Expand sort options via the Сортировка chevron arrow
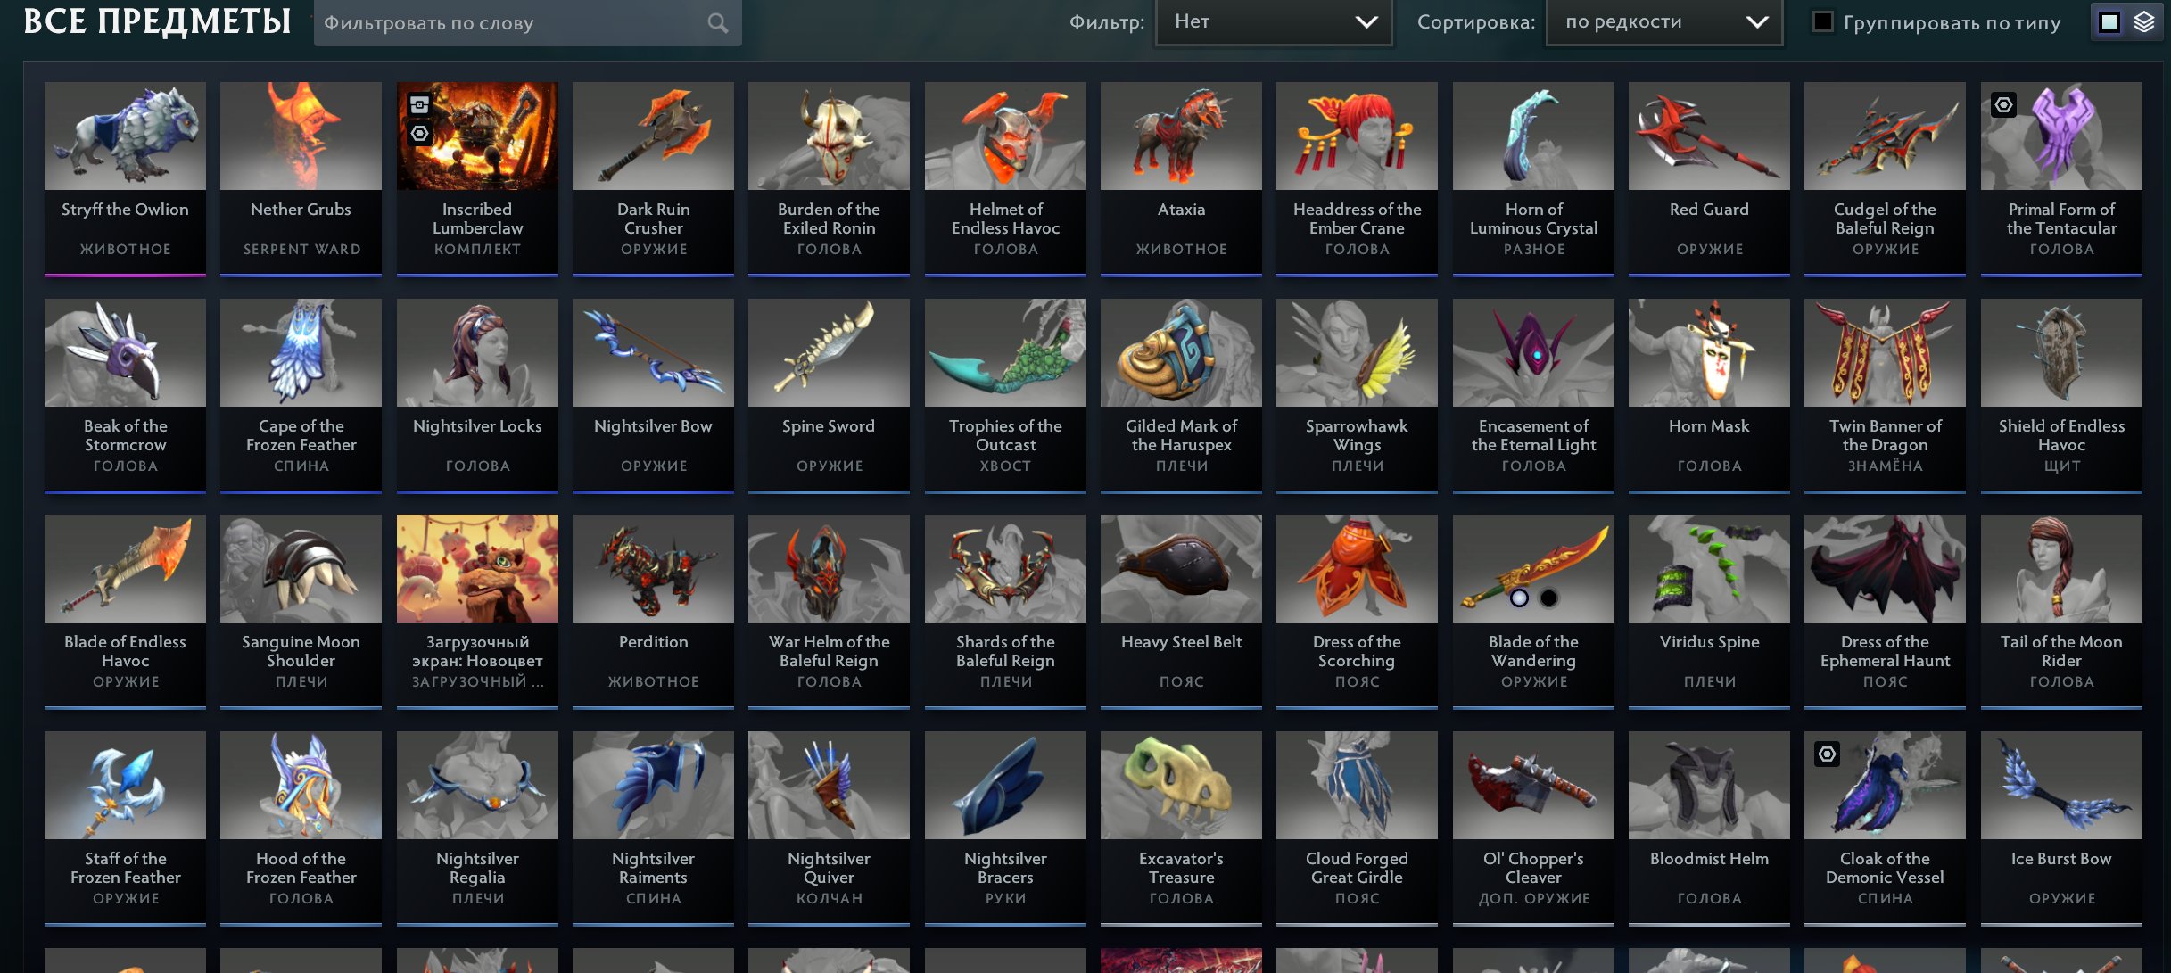The height and width of the screenshot is (973, 2171). pos(1756,22)
